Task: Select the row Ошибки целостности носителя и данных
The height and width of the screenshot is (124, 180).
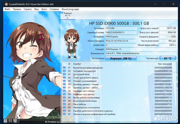Action: click(117, 111)
